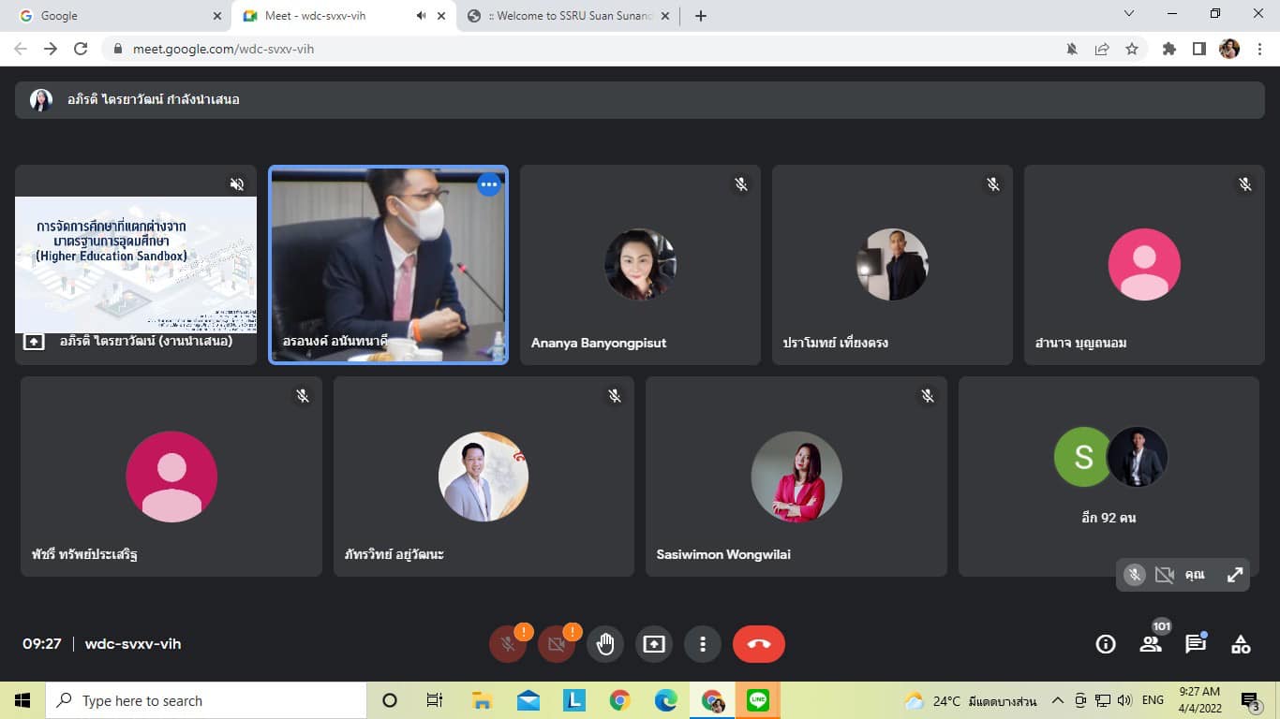
Task: Click the red Leave call button
Action: 758,644
